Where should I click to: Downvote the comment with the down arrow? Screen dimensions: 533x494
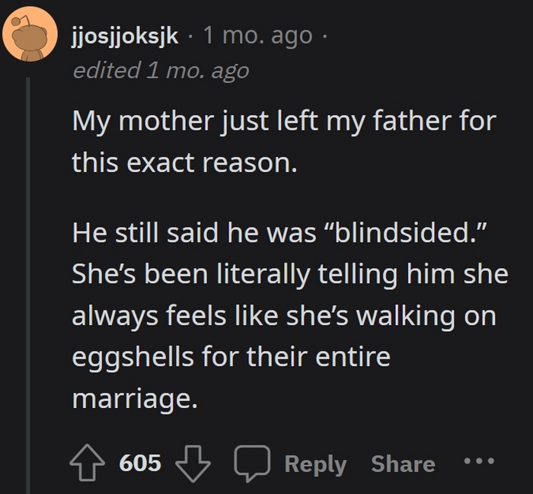click(x=193, y=463)
